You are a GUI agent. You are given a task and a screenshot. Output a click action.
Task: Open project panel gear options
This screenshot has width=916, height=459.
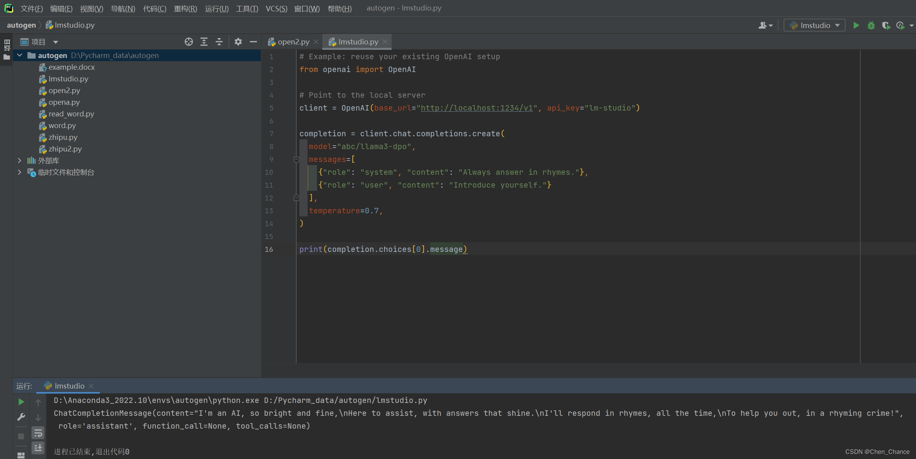pos(238,42)
